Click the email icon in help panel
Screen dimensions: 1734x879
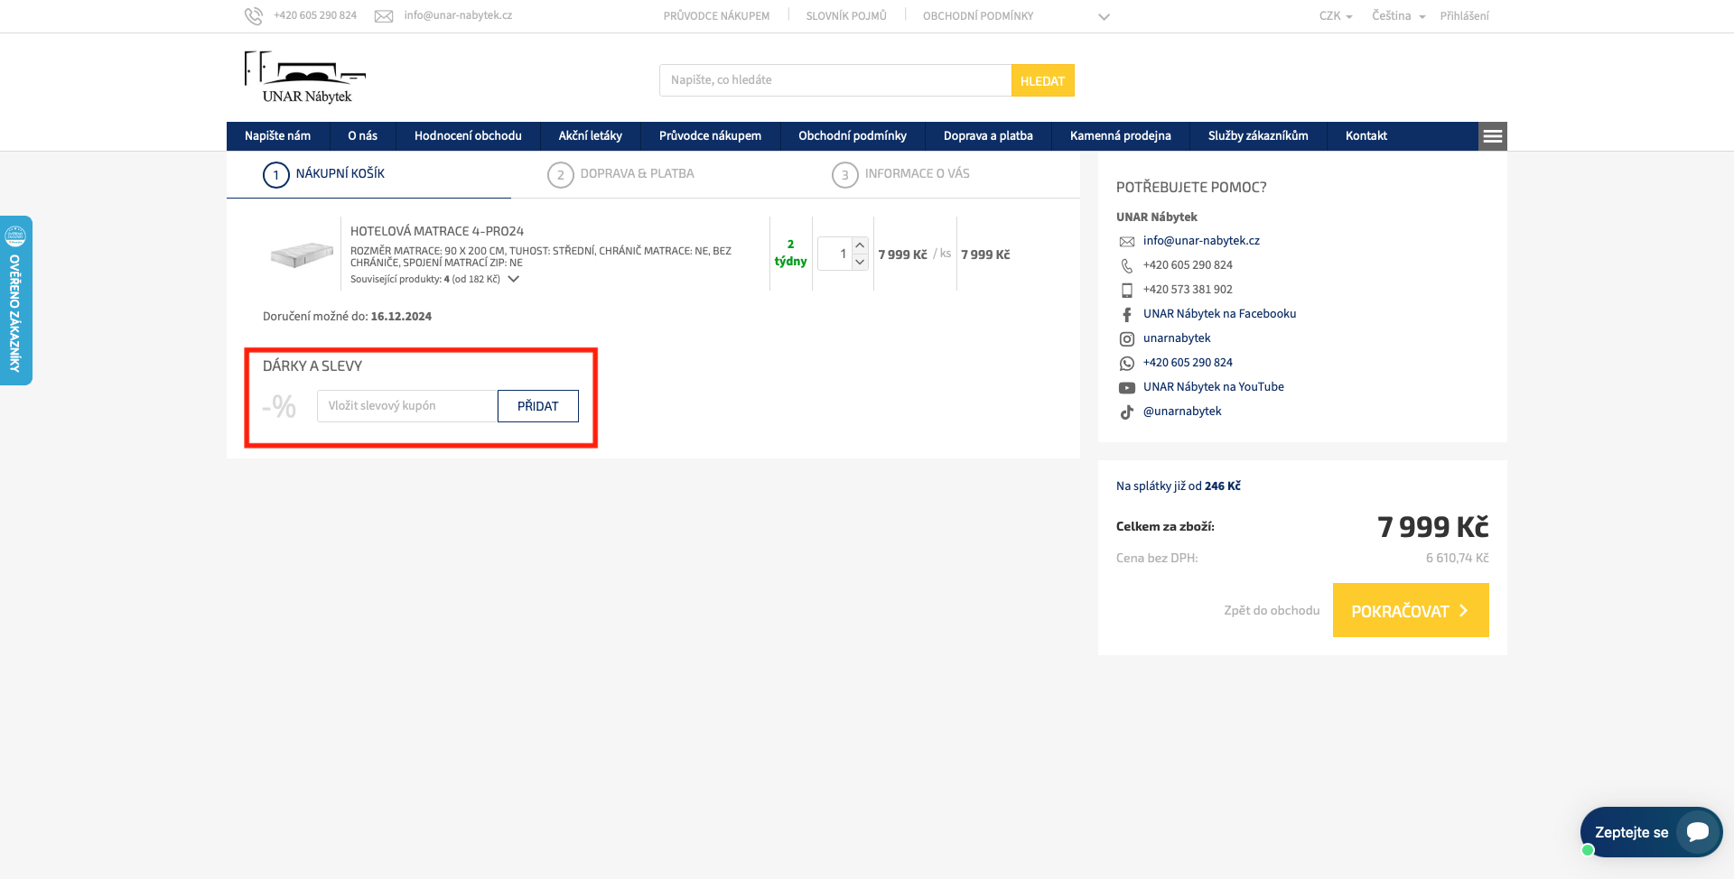click(x=1127, y=241)
